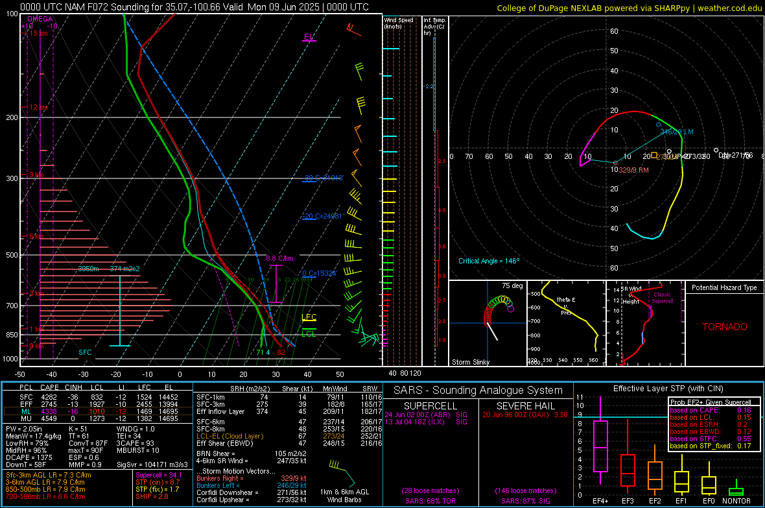Image resolution: width=765 pixels, height=508 pixels.
Task: Click the based on STPC: 0.55 line
Action: (x=711, y=439)
